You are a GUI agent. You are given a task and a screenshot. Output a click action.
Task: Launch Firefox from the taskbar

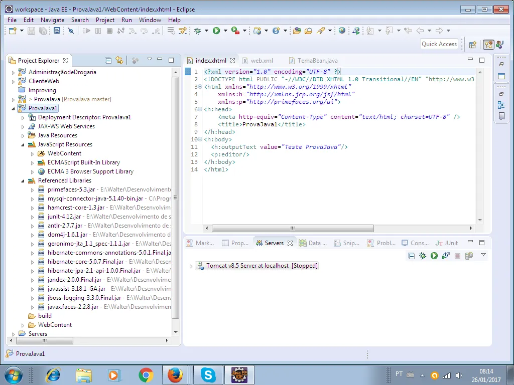coord(175,374)
